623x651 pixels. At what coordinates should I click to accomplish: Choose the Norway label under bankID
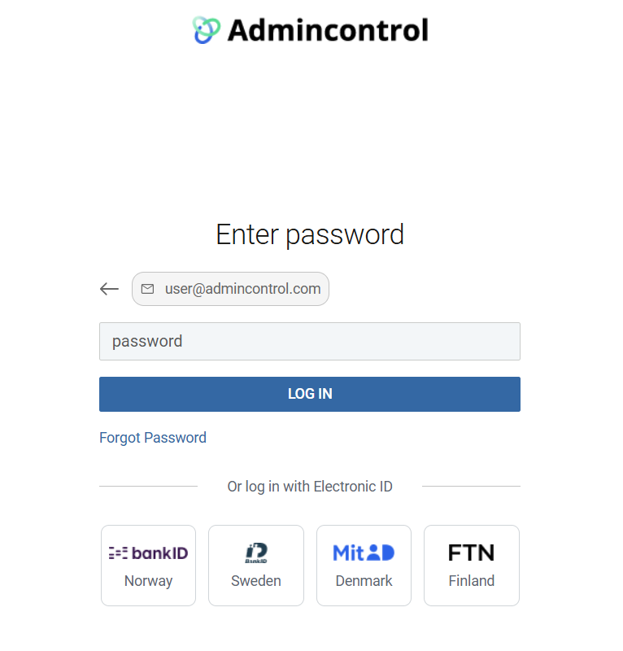(x=148, y=581)
